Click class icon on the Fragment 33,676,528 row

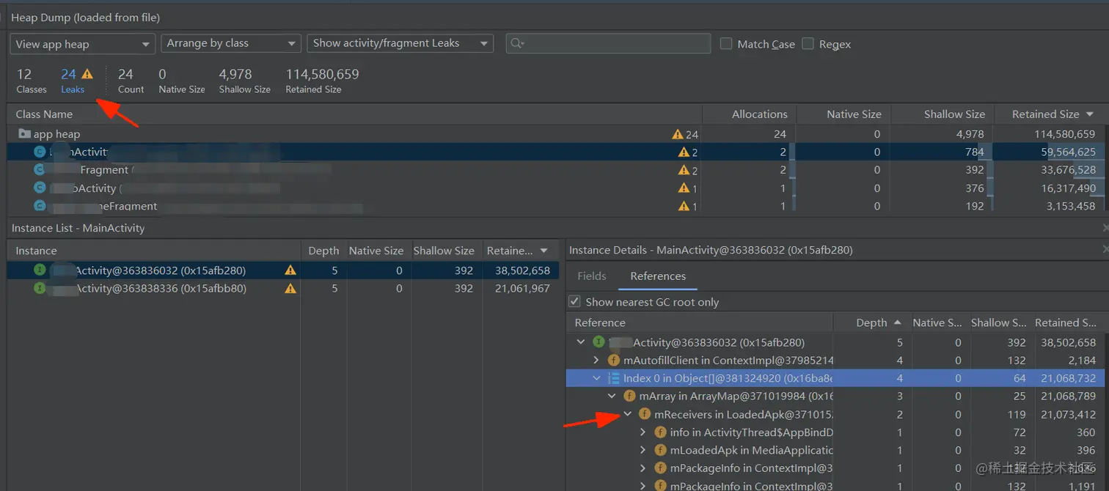(x=40, y=169)
